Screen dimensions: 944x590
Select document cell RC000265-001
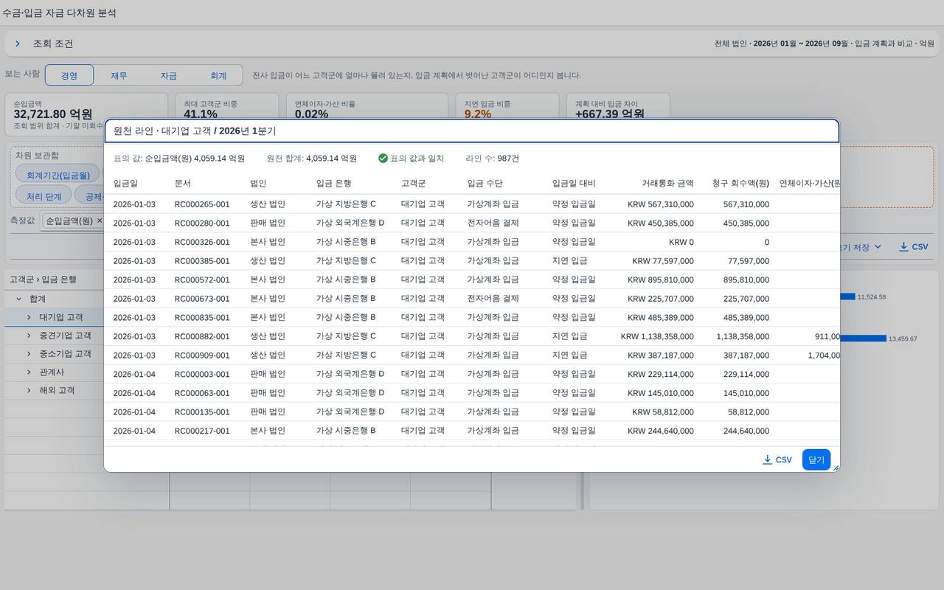pos(202,204)
